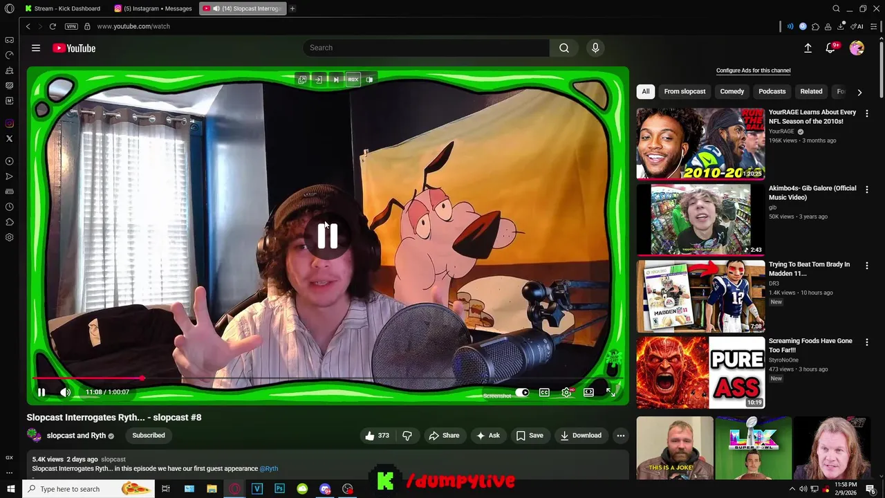The height and width of the screenshot is (498, 885).
Task: Open options for Akimbo4s Gib Galore video
Action: (867, 190)
